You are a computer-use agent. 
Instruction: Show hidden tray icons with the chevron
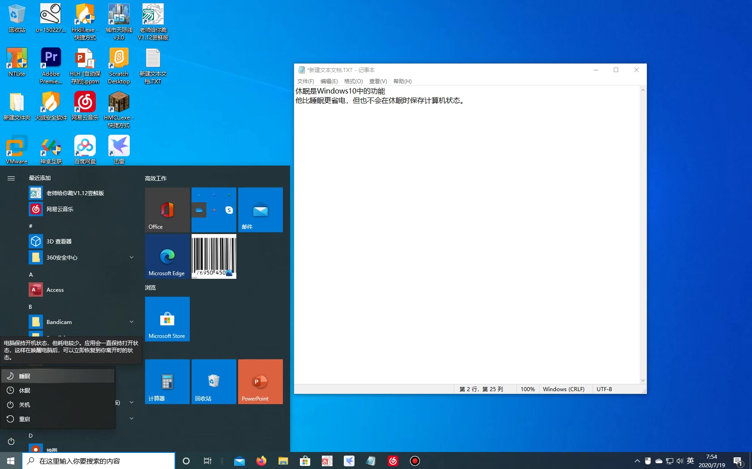[x=637, y=461]
